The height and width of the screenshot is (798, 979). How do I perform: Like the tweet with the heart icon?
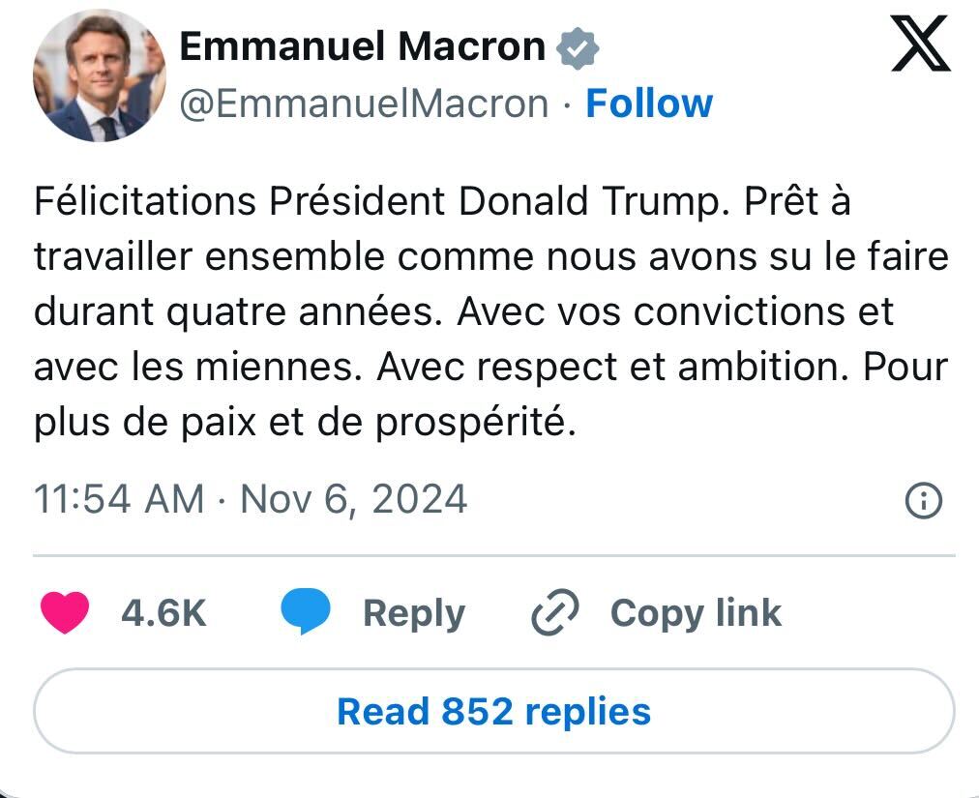coord(66,613)
